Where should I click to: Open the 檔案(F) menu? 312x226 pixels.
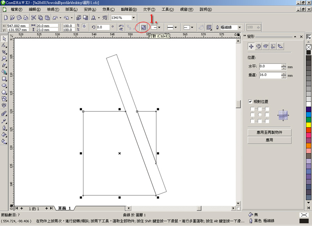[16, 9]
